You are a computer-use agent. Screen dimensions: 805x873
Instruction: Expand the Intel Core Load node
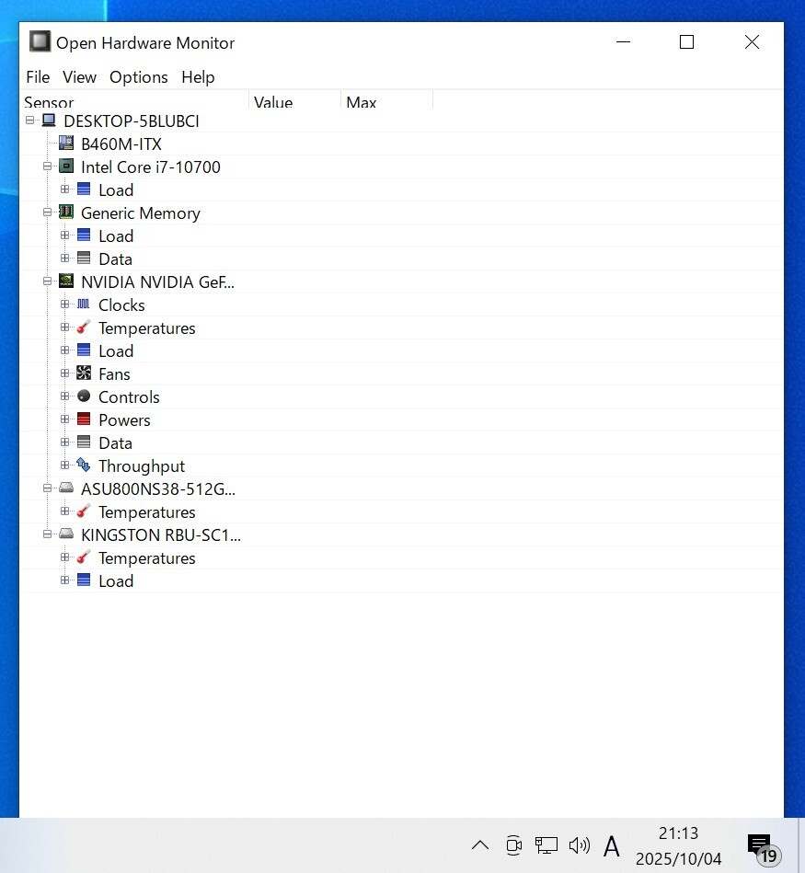pos(65,190)
